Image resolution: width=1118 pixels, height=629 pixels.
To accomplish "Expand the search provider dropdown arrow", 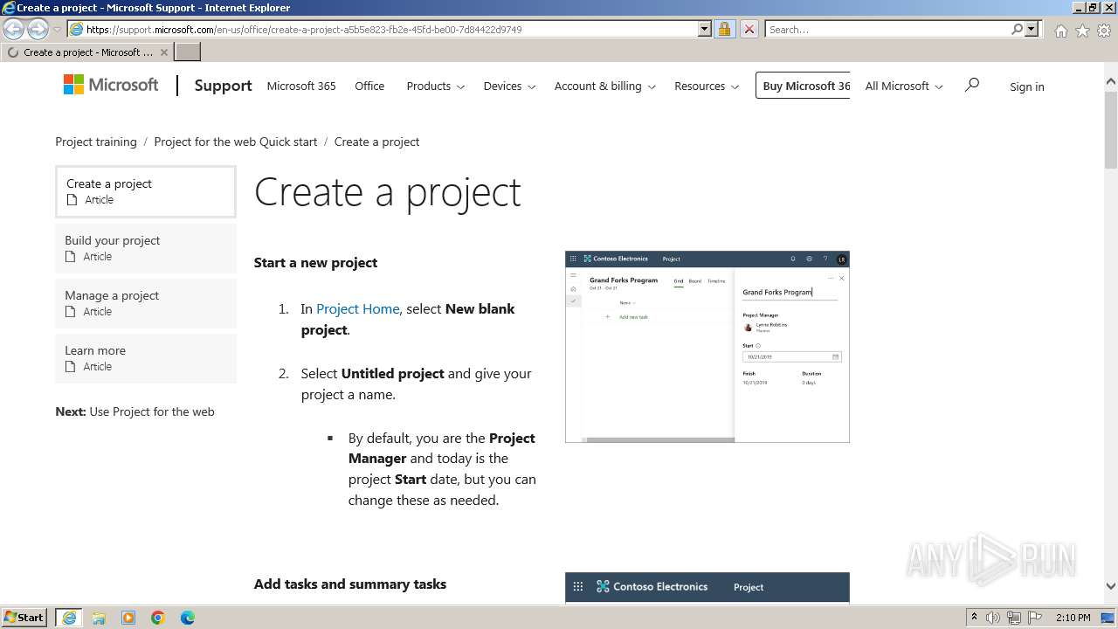I will (x=1032, y=29).
